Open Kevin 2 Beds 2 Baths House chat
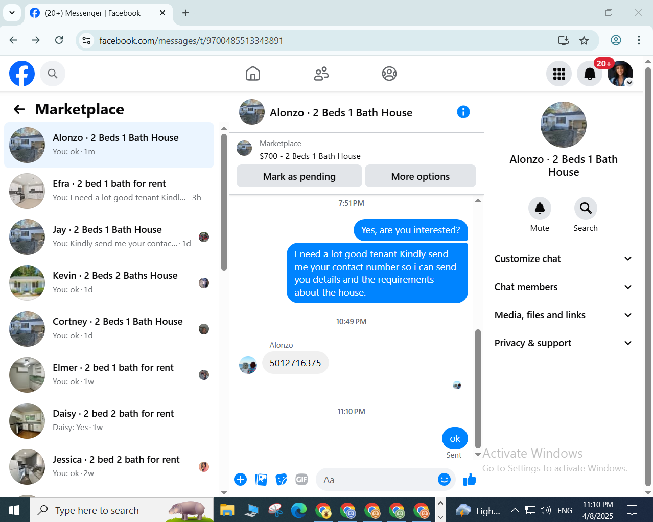 [109, 283]
